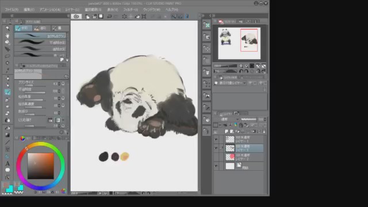The image size is (368, 207).
Task: Open the color wheel tab icon
Action: (x=22, y=138)
